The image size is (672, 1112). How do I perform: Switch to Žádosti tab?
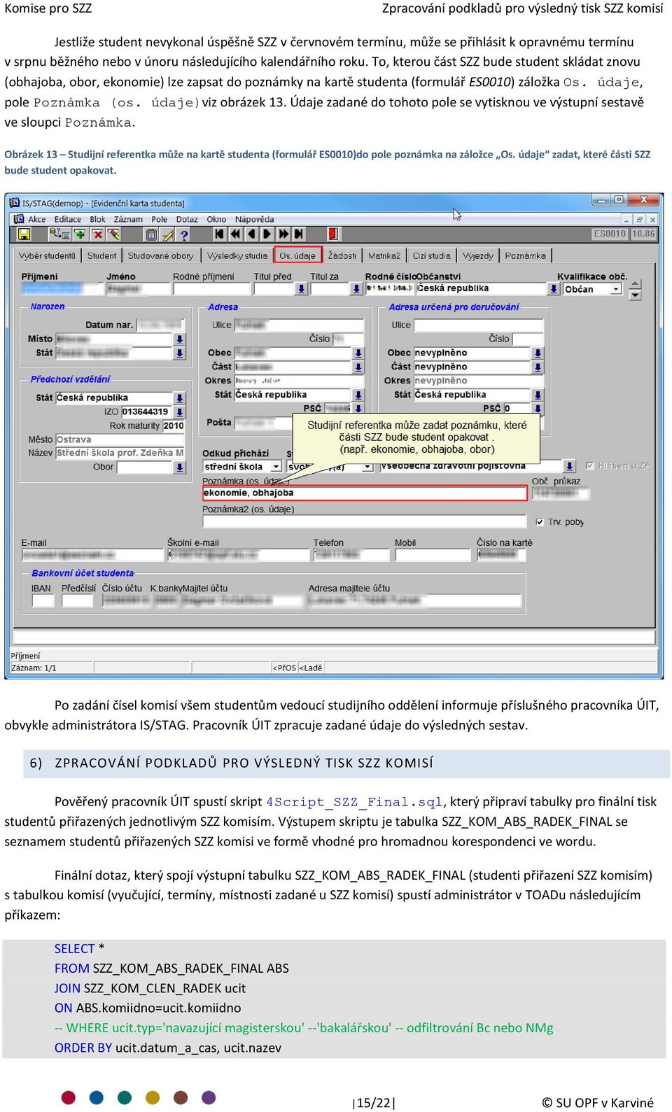point(342,255)
